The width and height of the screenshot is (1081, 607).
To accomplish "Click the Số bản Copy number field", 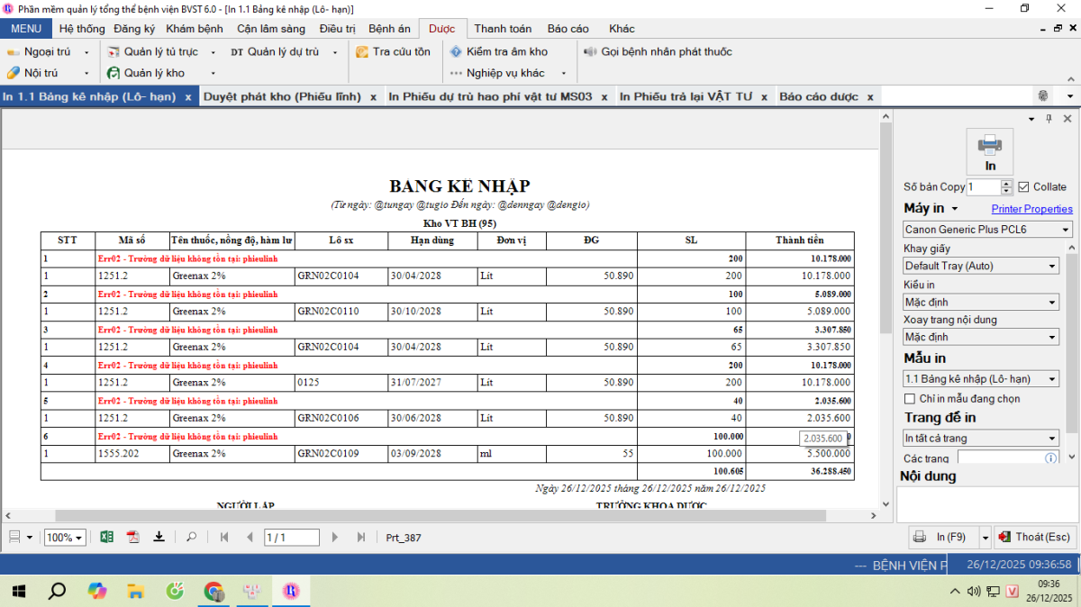I will (x=983, y=187).
